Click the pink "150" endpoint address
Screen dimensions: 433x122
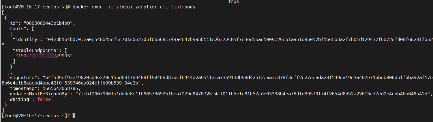coord(22,56)
